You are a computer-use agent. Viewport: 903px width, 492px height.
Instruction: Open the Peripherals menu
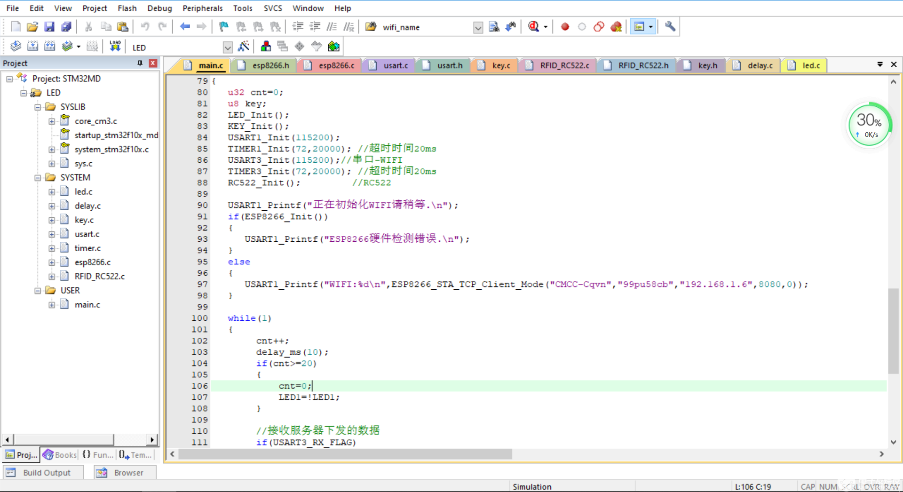[202, 8]
